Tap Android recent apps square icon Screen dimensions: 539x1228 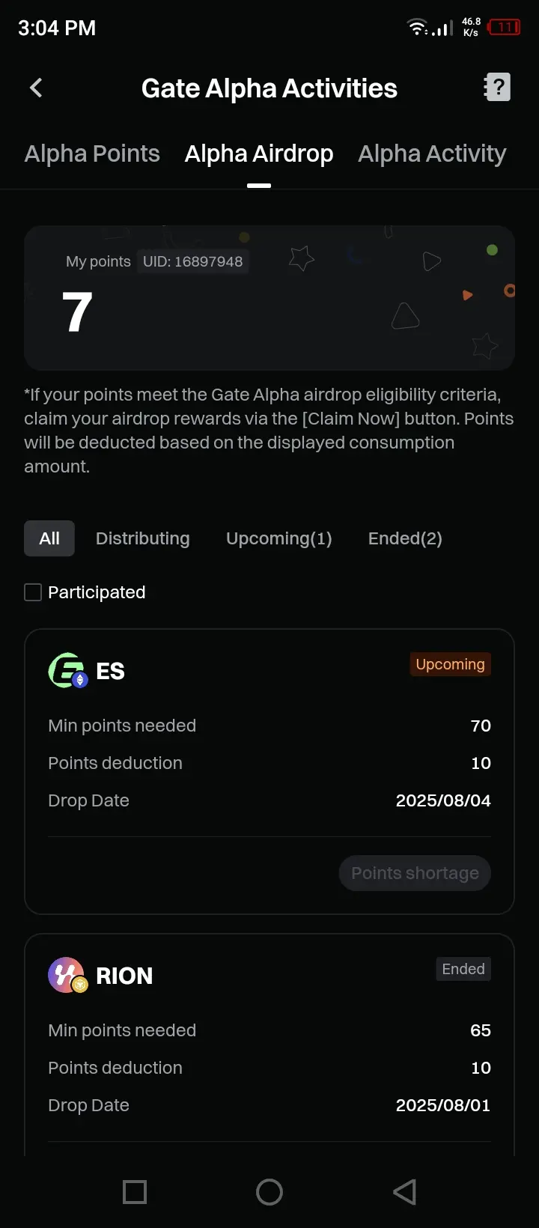pos(135,1192)
